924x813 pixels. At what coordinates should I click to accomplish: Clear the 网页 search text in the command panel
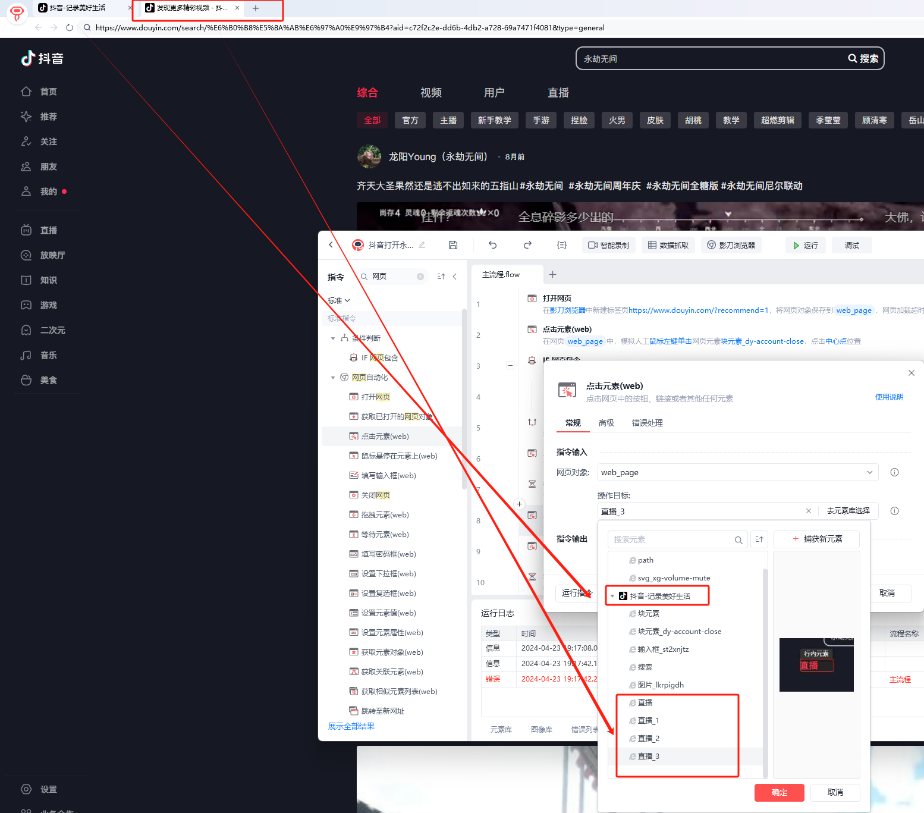420,277
